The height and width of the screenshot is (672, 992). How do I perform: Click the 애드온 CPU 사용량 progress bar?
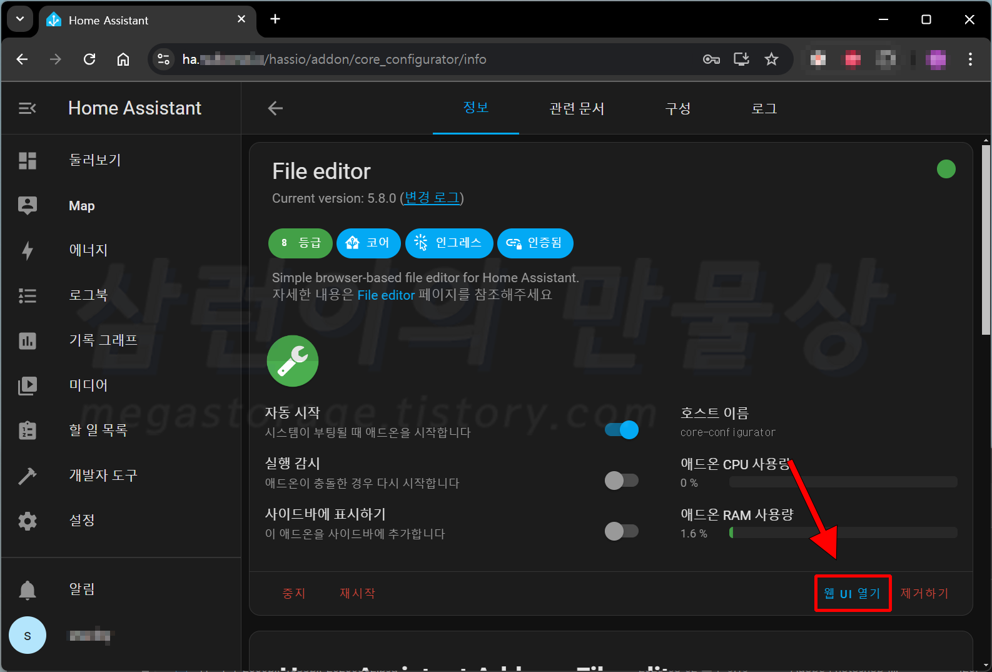point(843,482)
